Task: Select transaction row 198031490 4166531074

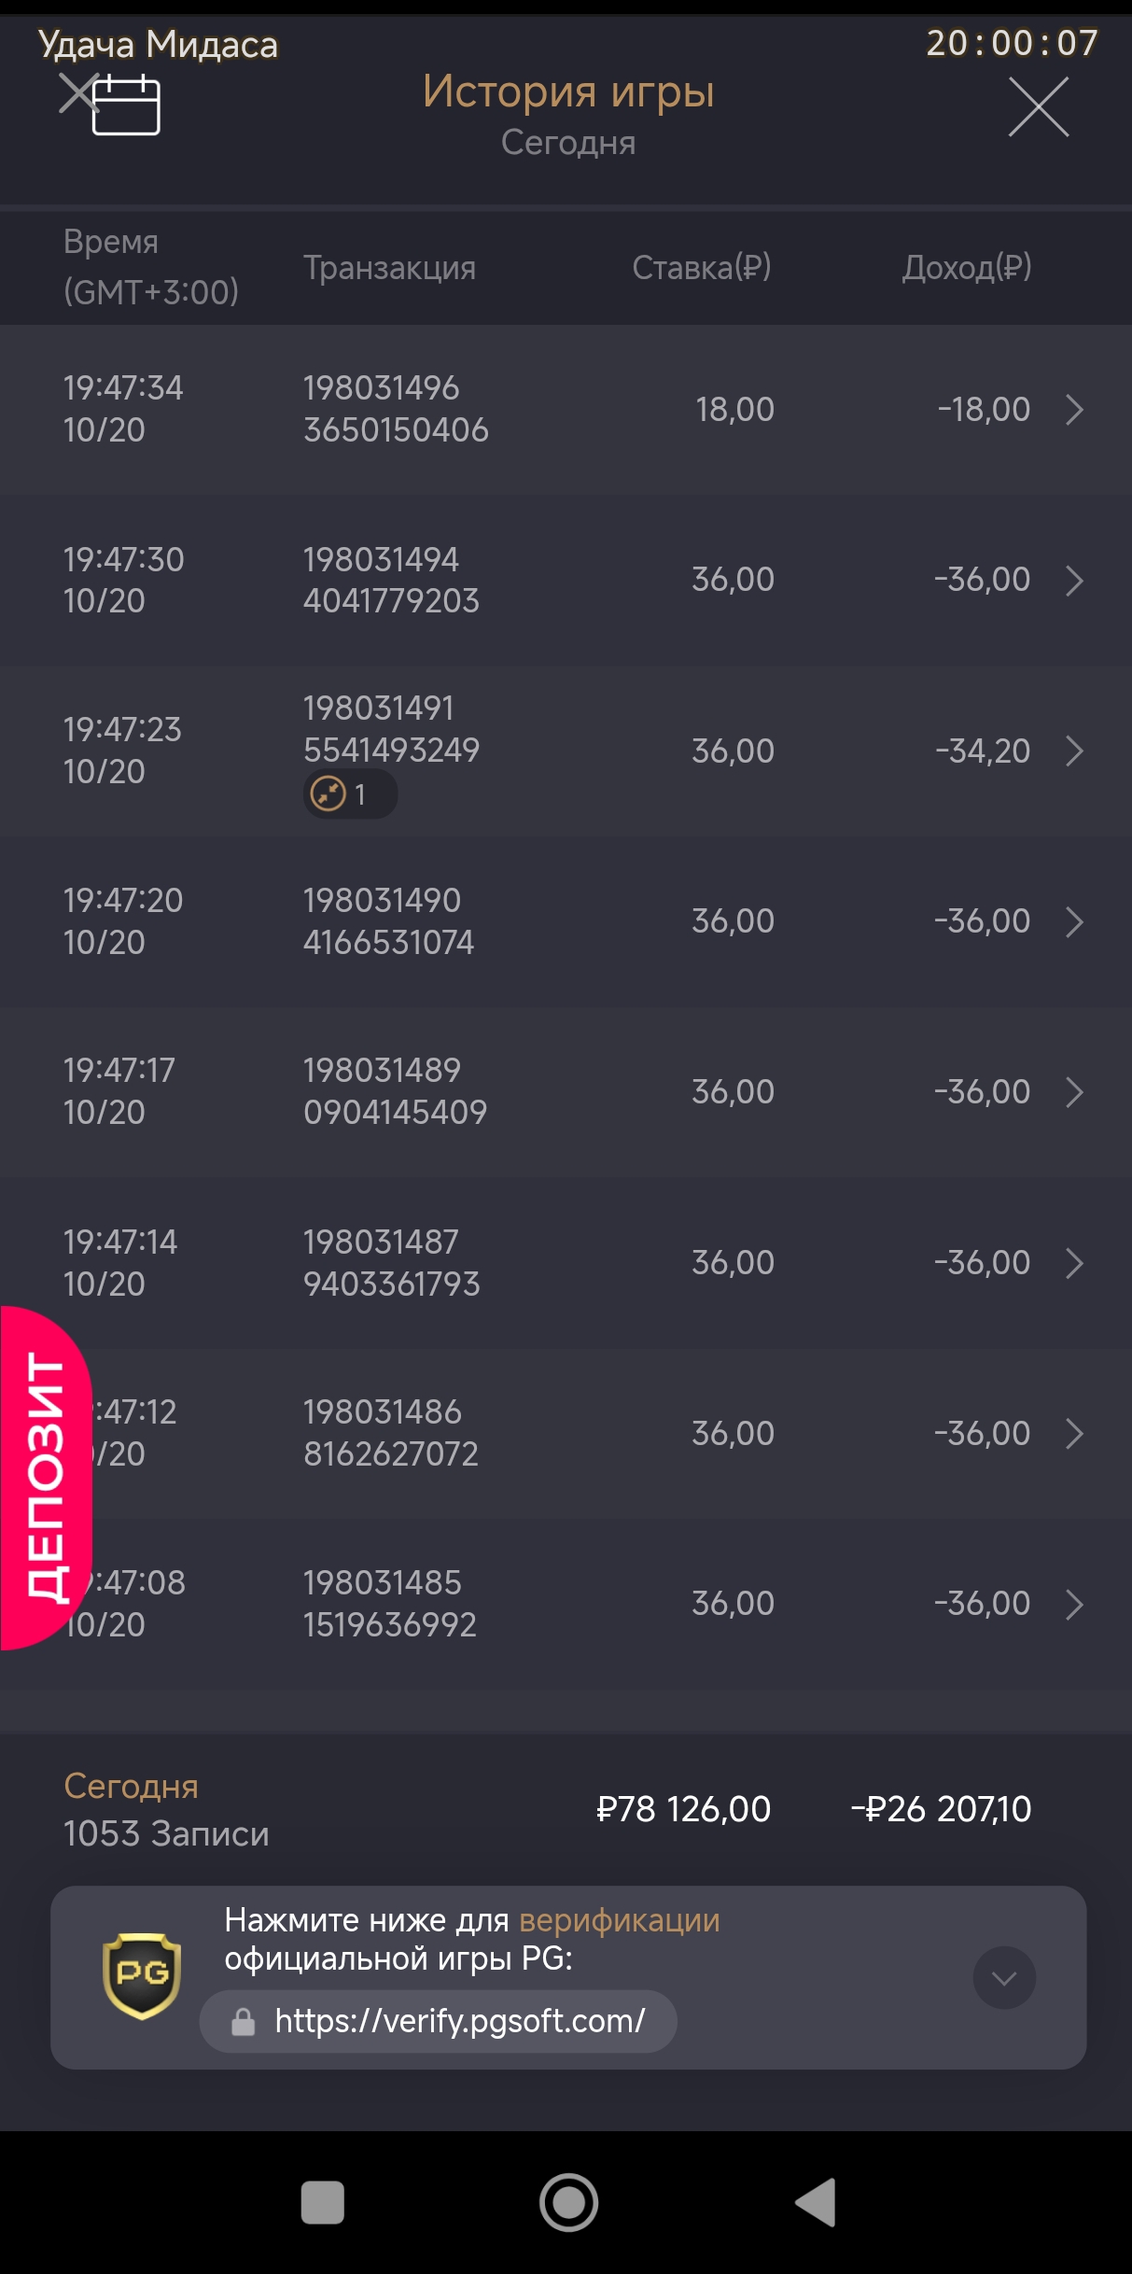Action: coord(388,921)
